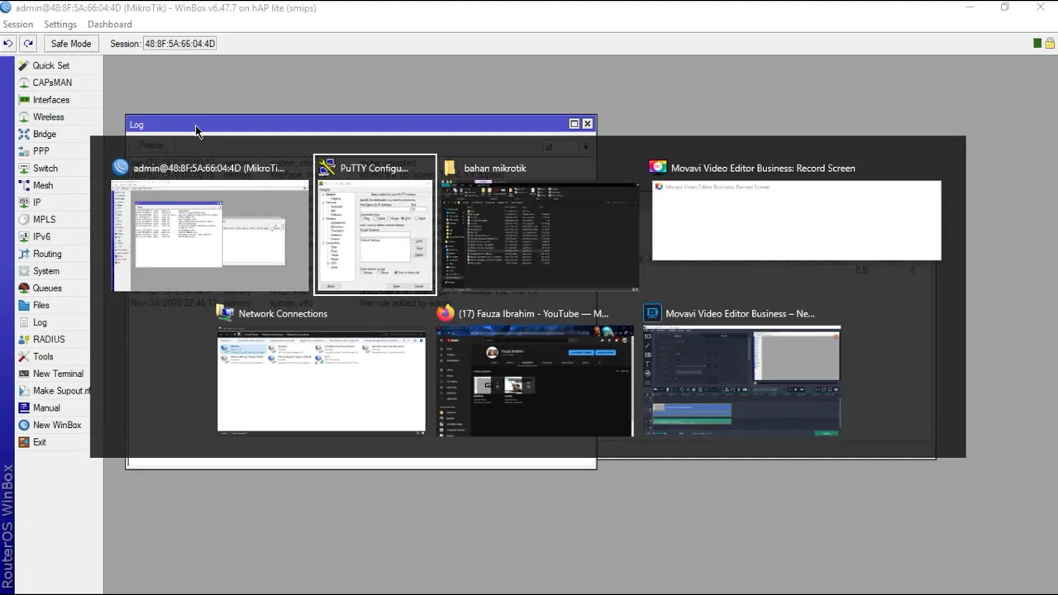Image resolution: width=1058 pixels, height=595 pixels.
Task: Open Log sidebar item
Action: click(x=40, y=323)
